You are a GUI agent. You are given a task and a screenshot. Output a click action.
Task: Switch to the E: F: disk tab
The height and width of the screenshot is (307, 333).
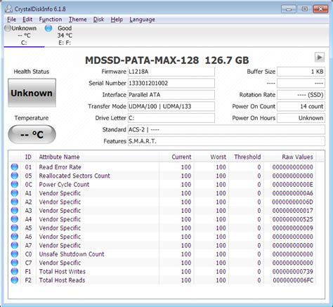65,35
